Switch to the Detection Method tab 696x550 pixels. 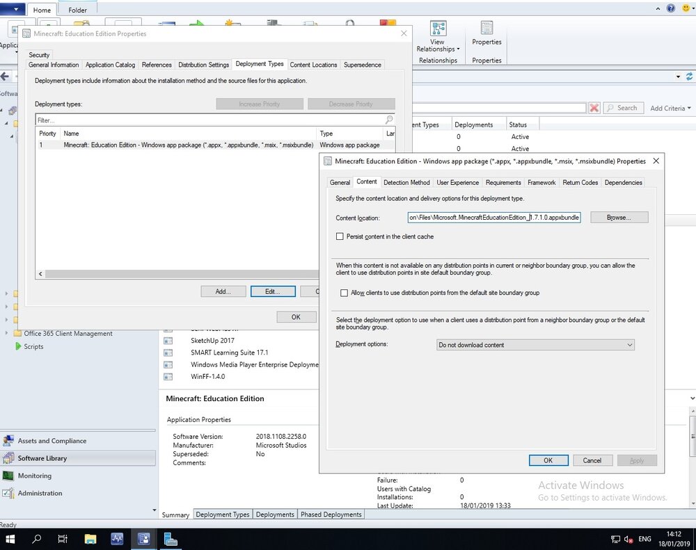tap(406, 182)
